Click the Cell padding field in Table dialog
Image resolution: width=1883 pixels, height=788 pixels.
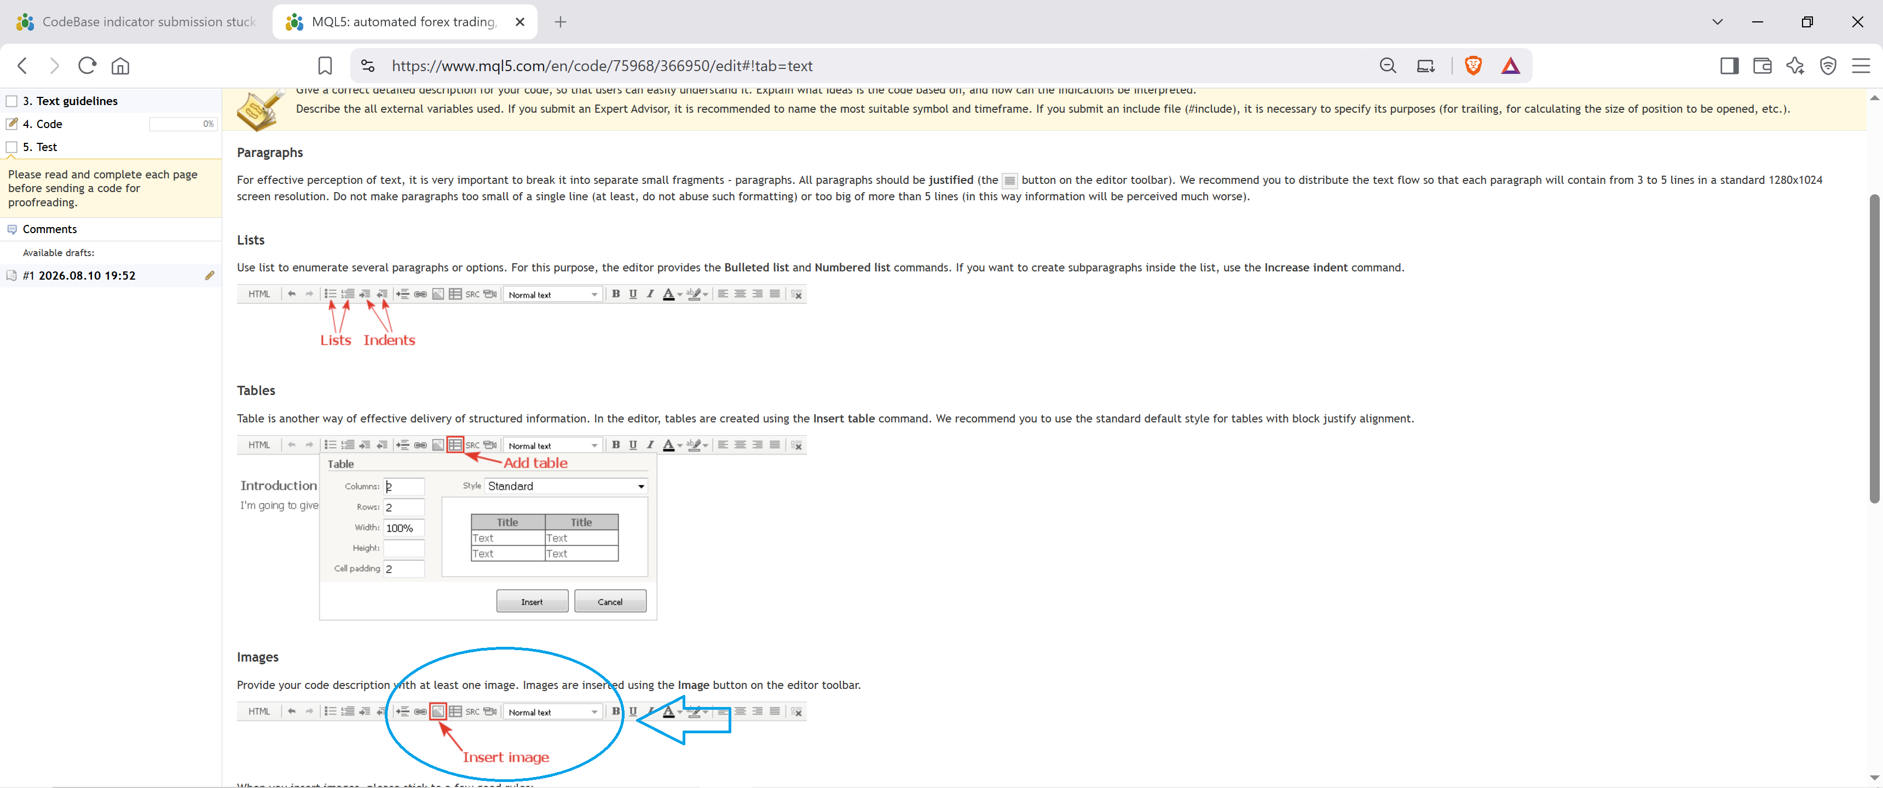pyautogui.click(x=403, y=569)
